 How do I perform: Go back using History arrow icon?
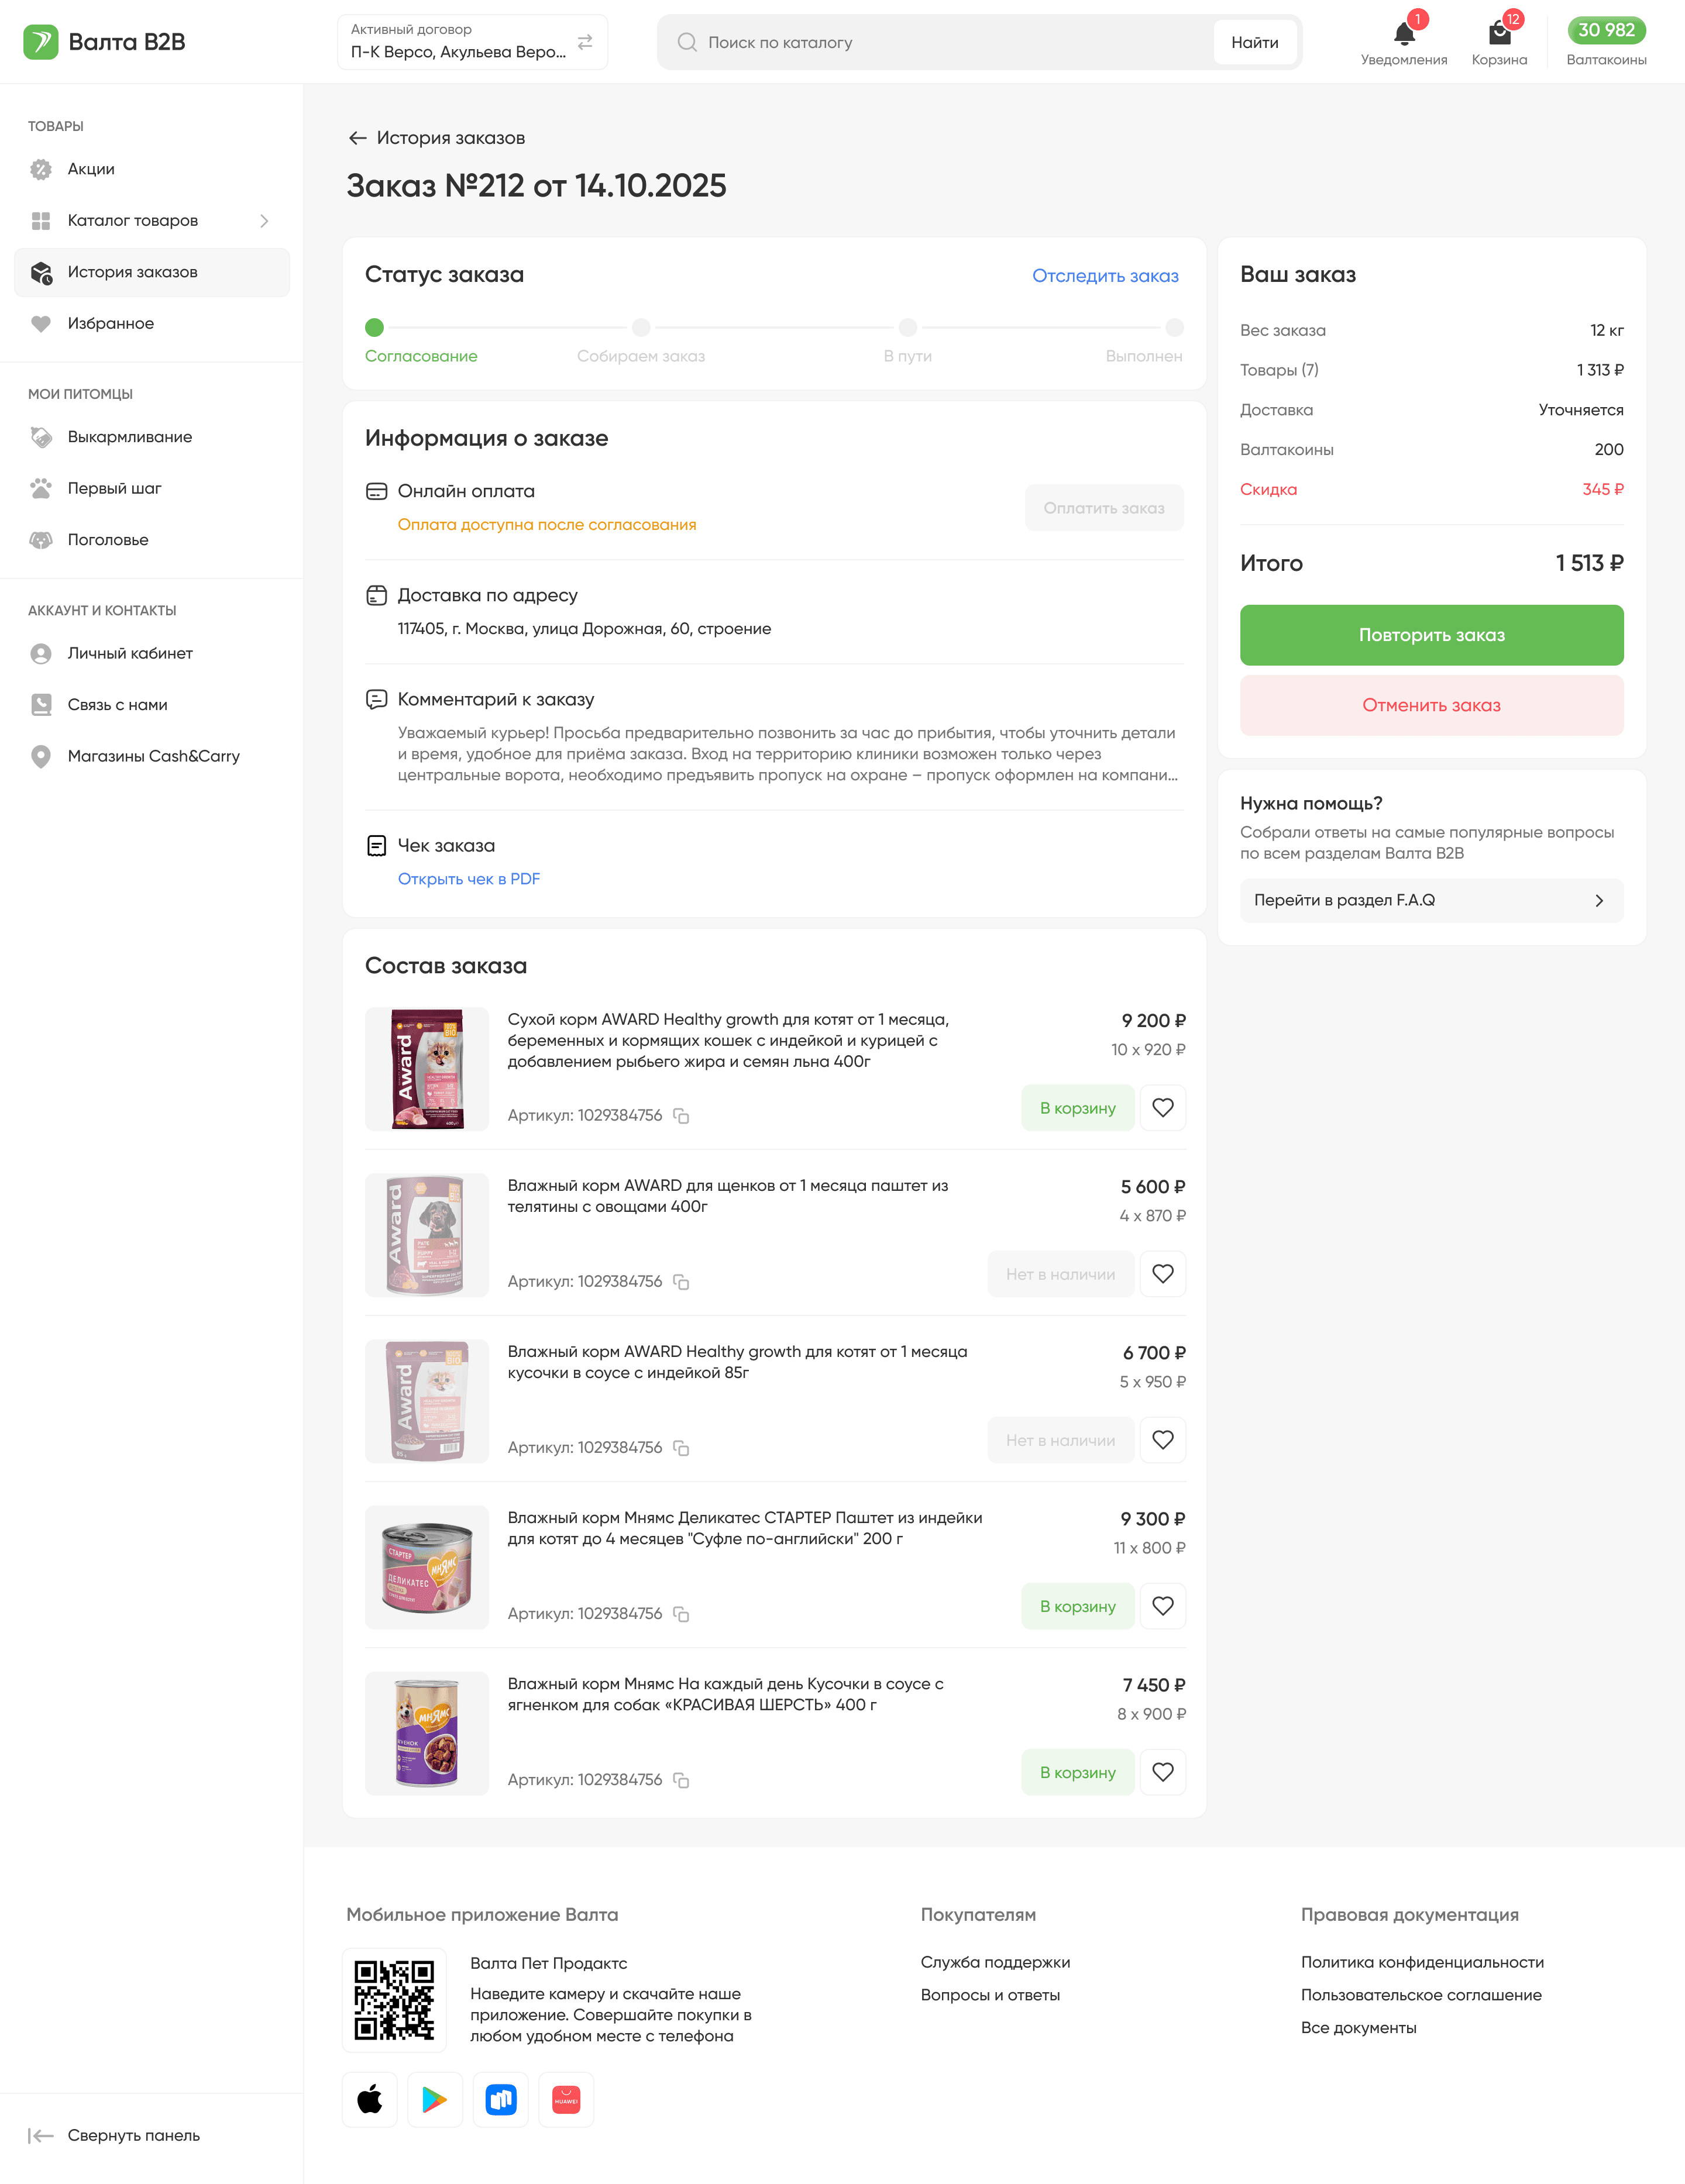pos(357,138)
